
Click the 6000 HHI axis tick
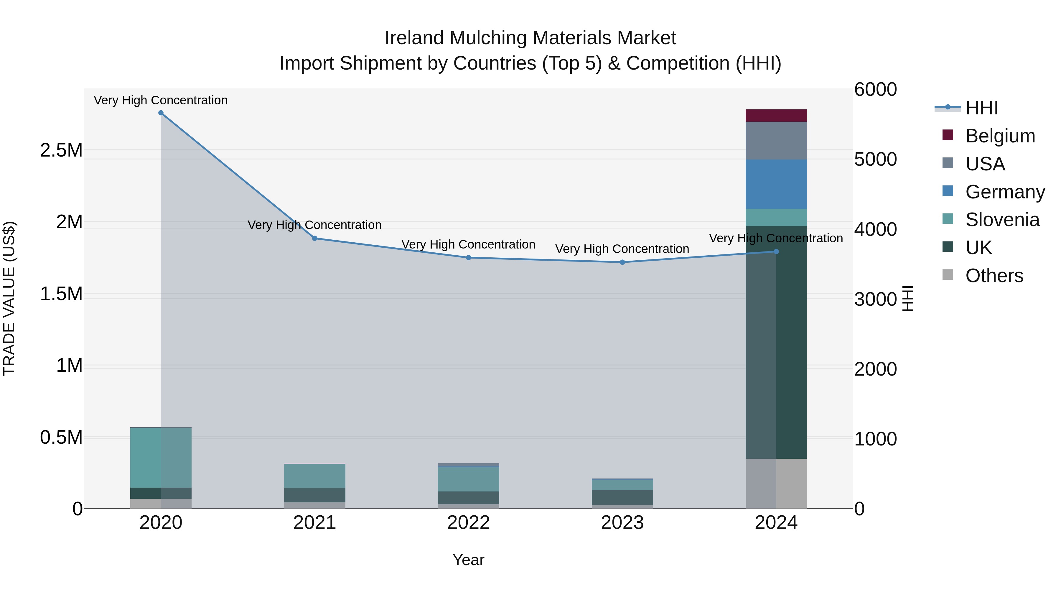[876, 89]
